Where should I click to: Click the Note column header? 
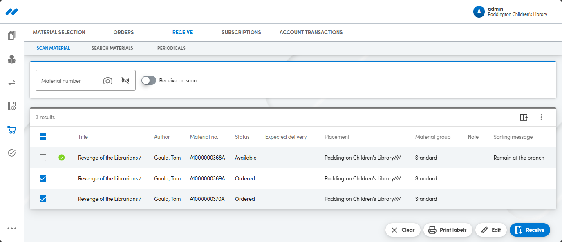(x=473, y=137)
